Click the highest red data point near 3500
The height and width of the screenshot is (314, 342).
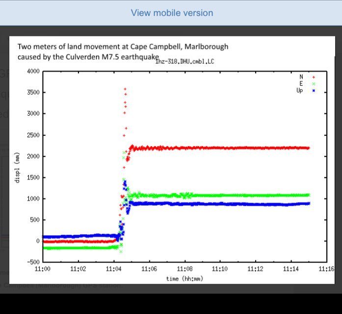(125, 89)
